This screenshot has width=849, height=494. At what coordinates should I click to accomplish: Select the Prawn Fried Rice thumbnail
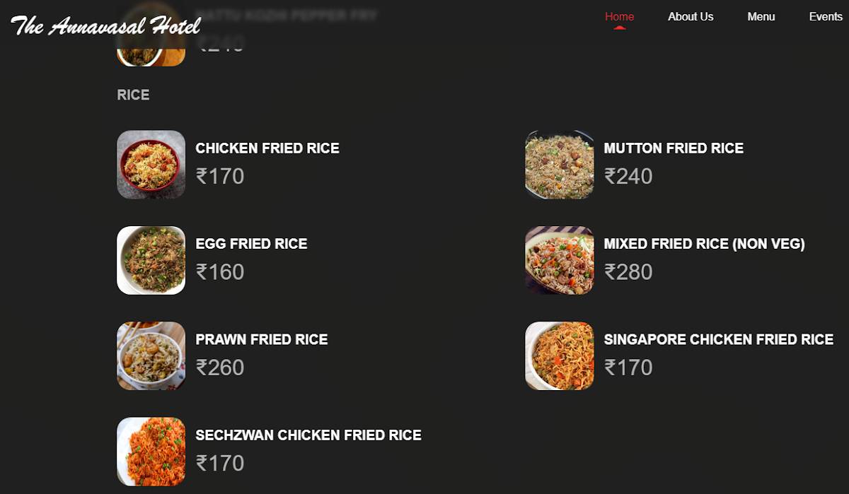click(151, 355)
